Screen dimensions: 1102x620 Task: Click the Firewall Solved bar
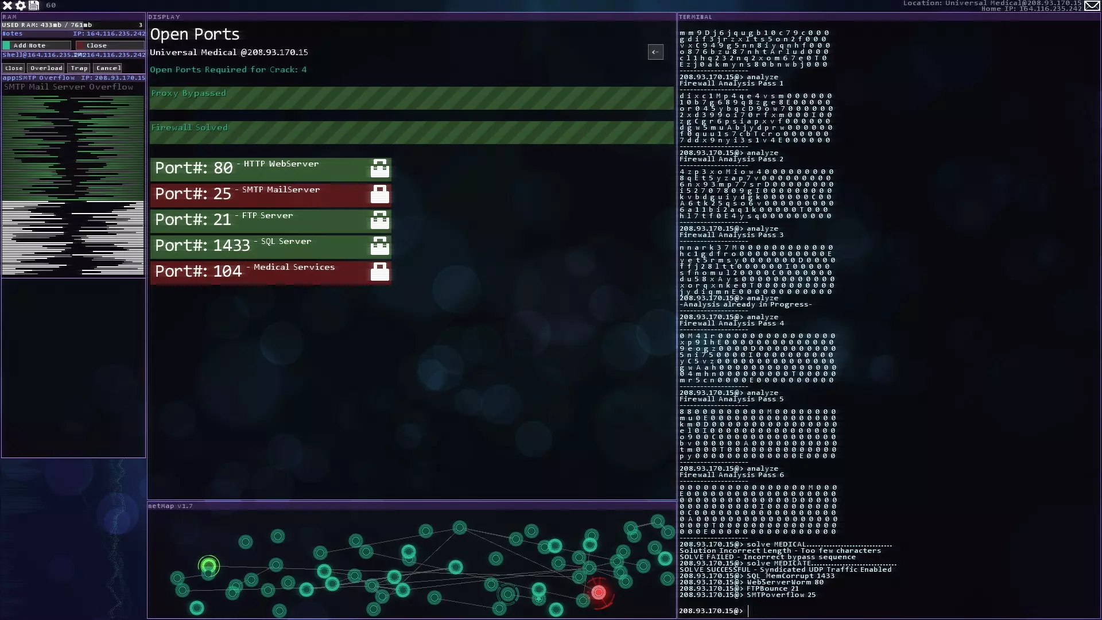point(411,132)
